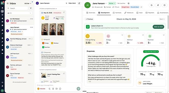This screenshot has height=93, width=169.
Task: Click the Weight loss tag in client header
Action: pos(125,7)
